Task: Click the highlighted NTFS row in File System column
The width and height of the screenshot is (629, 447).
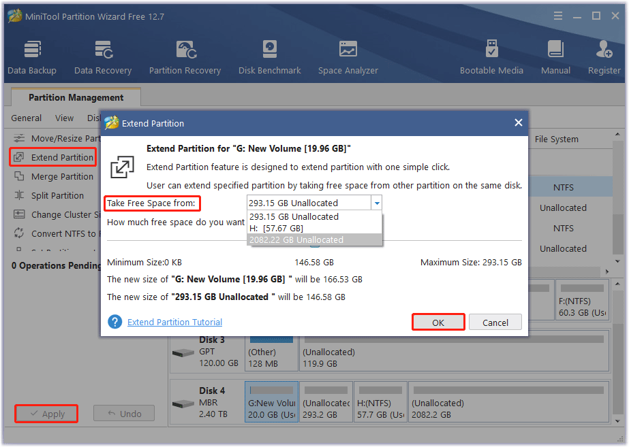Action: pos(563,187)
